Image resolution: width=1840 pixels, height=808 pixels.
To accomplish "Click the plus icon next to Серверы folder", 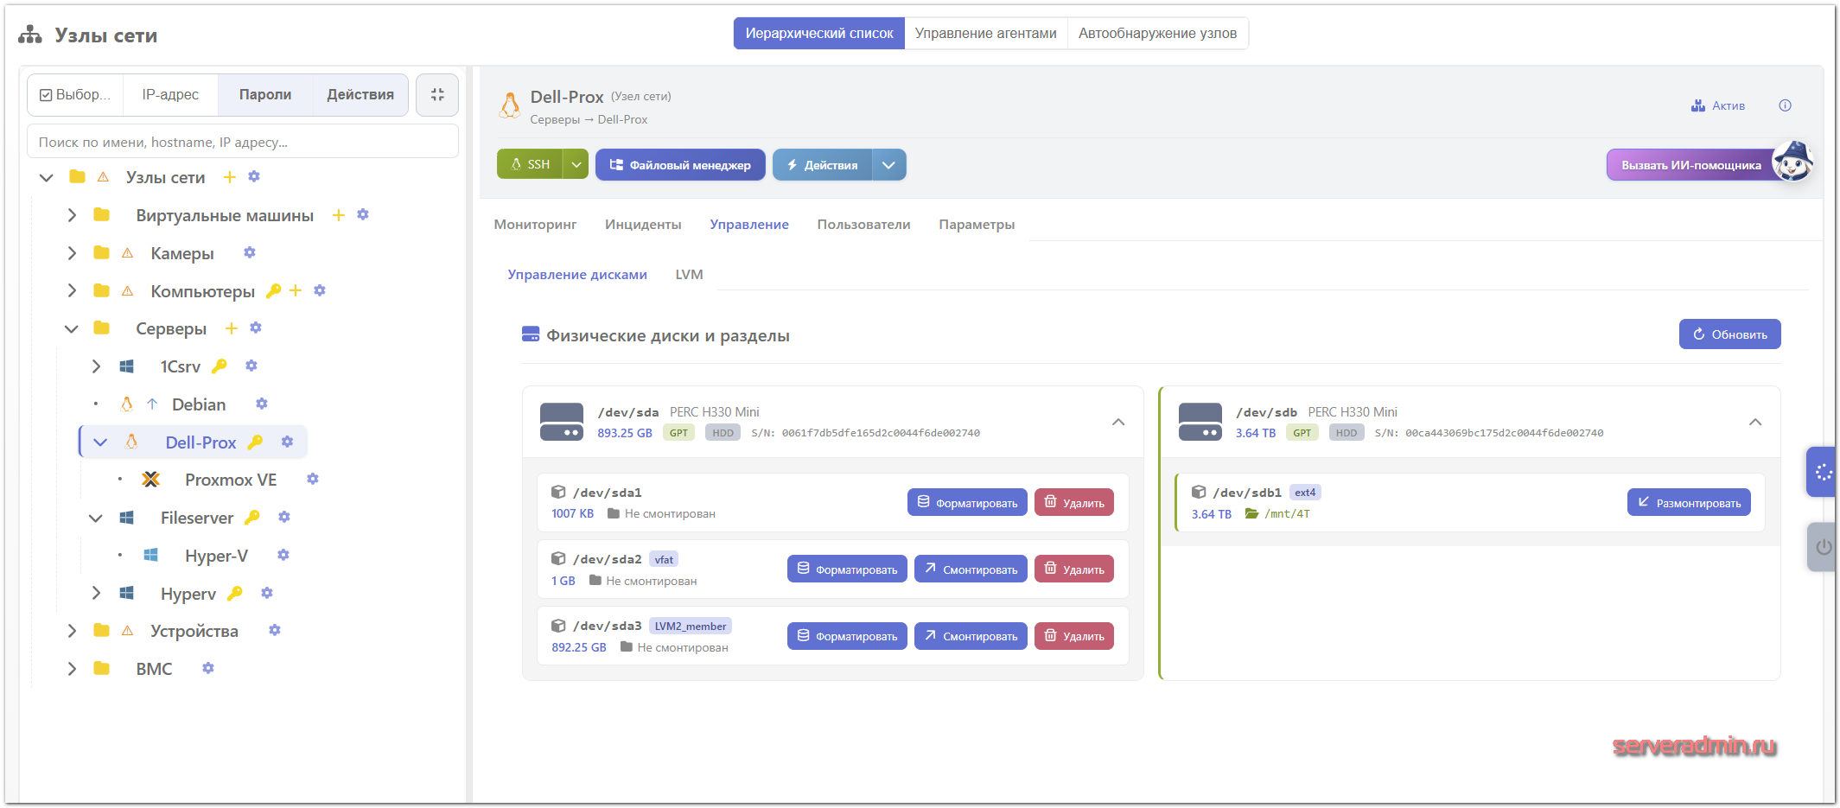I will point(231,328).
